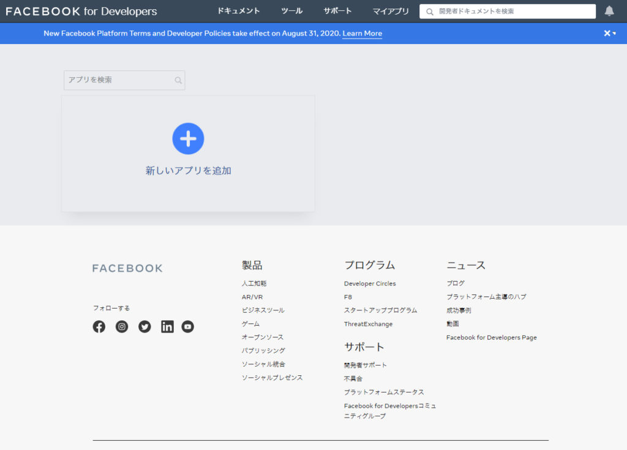627x450 pixels.
Task: Focus the 開発者ドキュメントを検索 search box
Action: [x=514, y=11]
